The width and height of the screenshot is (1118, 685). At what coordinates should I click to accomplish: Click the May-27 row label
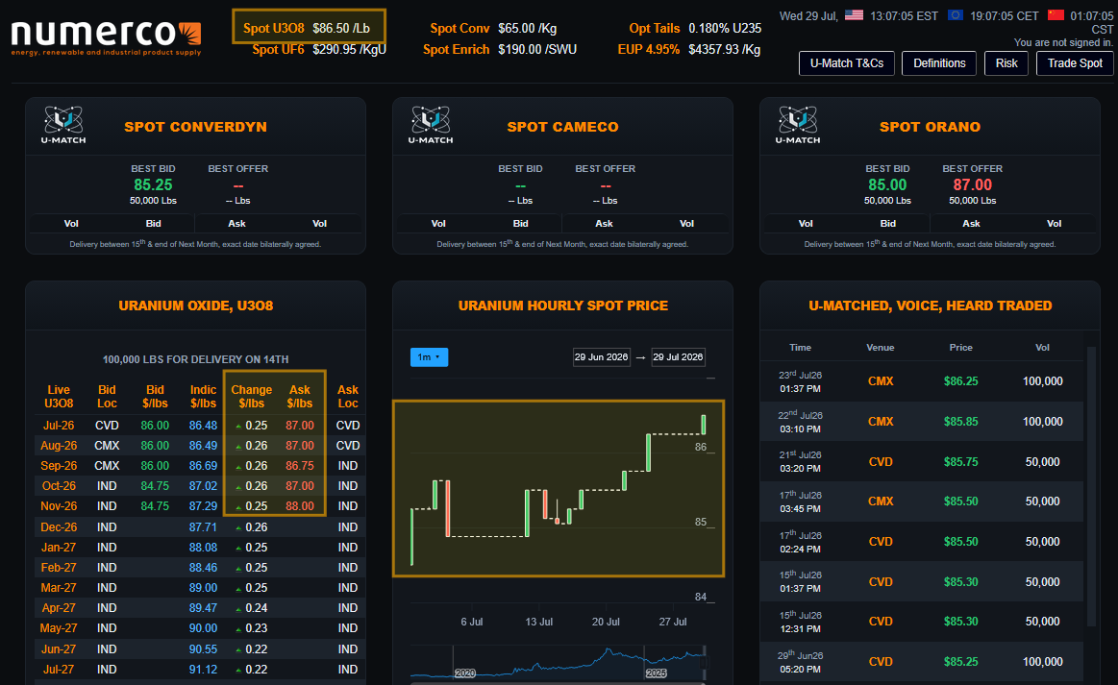[x=59, y=628]
